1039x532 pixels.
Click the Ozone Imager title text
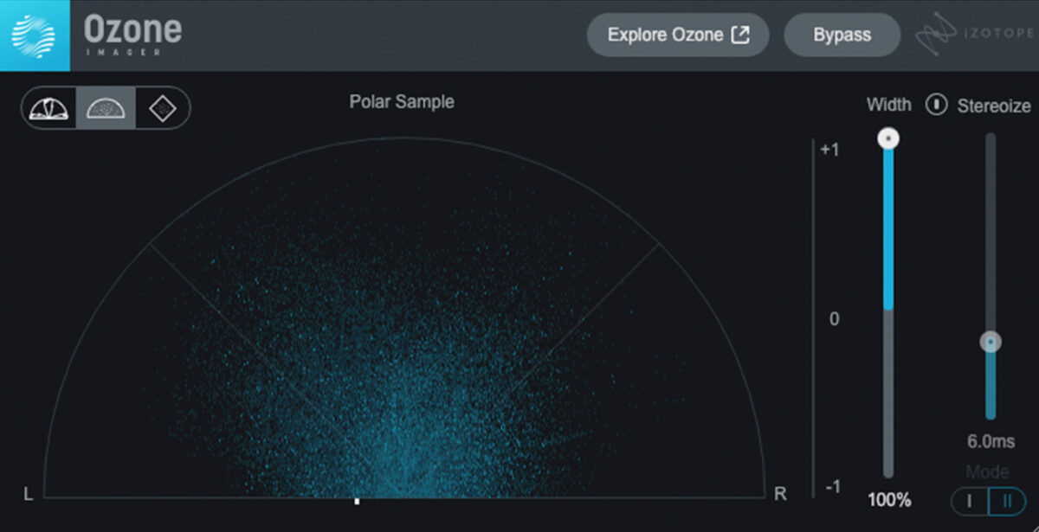tap(132, 35)
